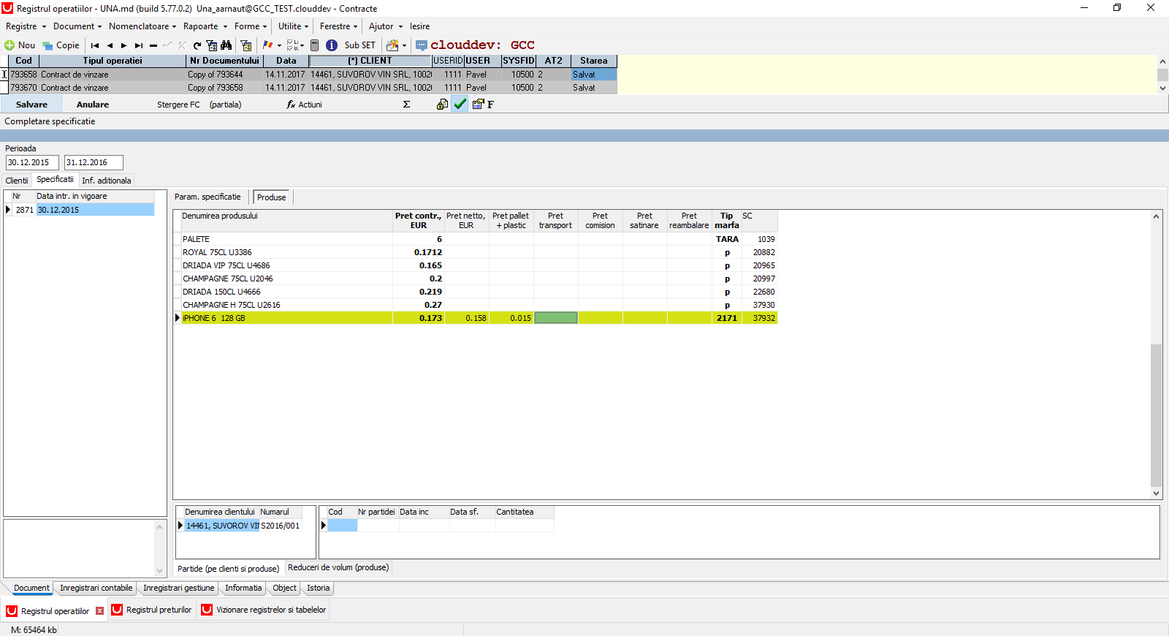
Task: Click Iesire to exit
Action: pos(420,26)
